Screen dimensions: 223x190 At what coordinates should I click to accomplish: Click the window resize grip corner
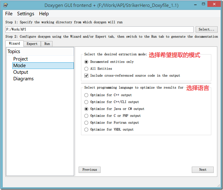click(x=219, y=186)
